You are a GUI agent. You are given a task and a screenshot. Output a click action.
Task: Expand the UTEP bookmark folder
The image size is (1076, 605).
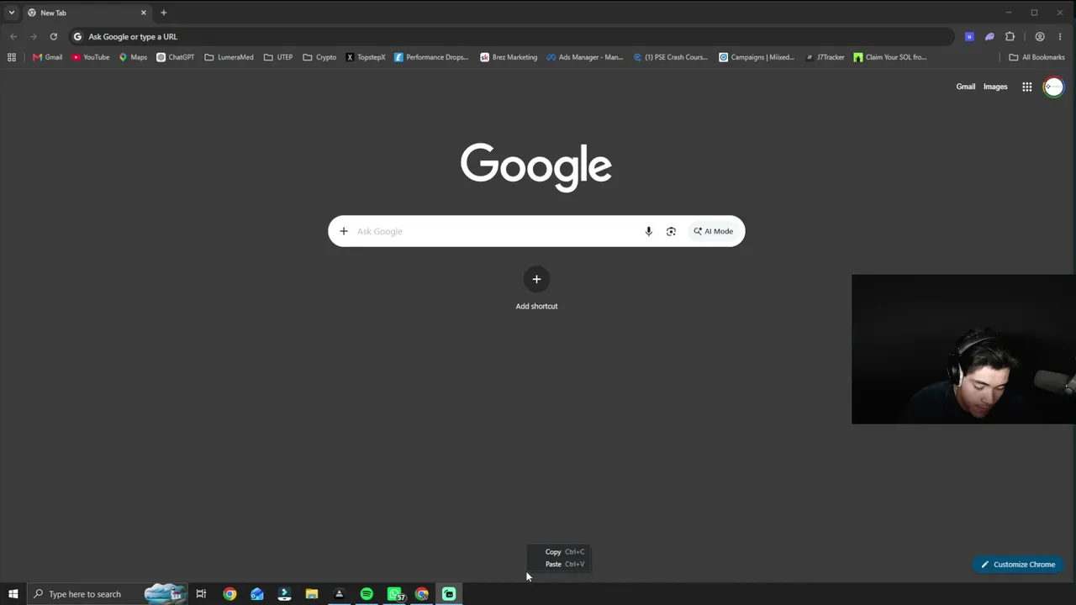pyautogui.click(x=278, y=57)
